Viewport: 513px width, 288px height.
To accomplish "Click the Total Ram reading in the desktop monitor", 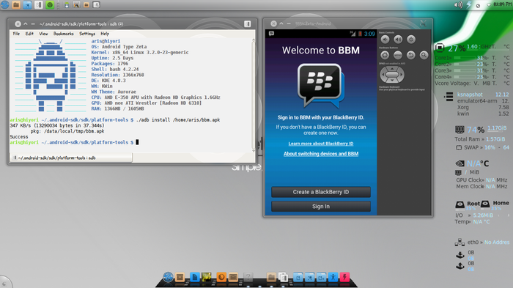I will point(479,139).
